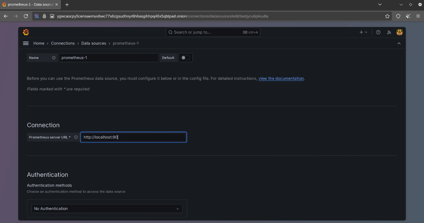This screenshot has height=223, width=424.
Task: Open the help question mark icon
Action: click(378, 32)
